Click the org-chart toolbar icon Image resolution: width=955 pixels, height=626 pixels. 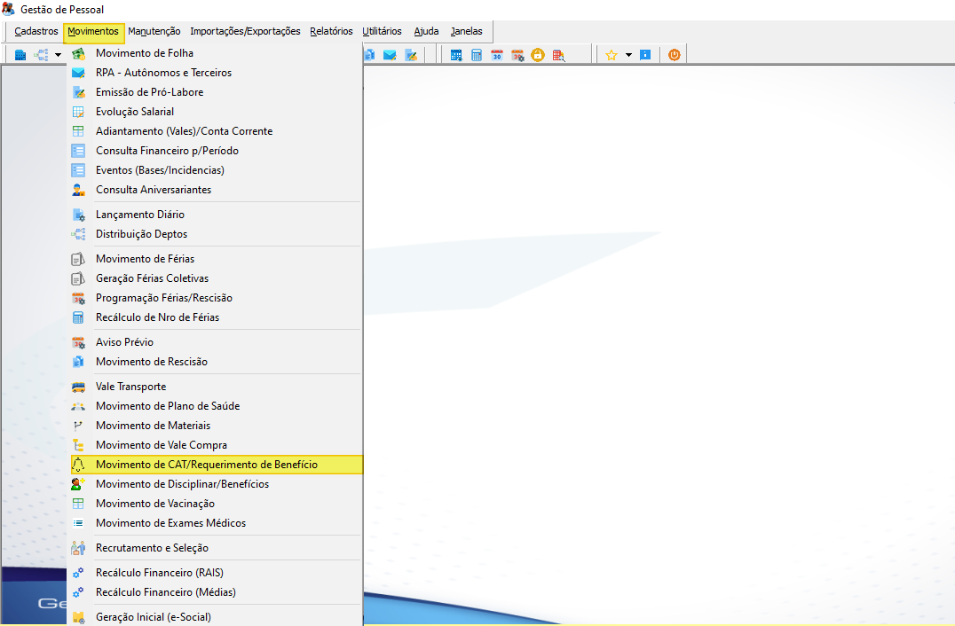41,55
